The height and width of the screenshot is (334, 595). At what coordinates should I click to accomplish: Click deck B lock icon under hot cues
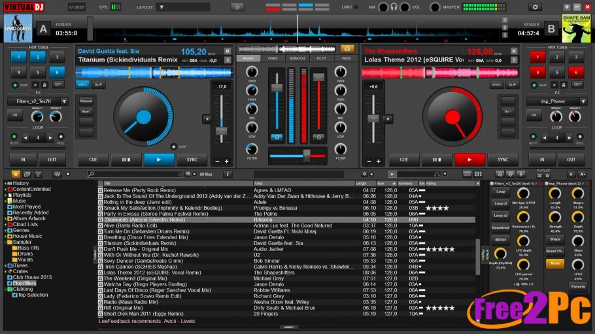pyautogui.click(x=564, y=84)
